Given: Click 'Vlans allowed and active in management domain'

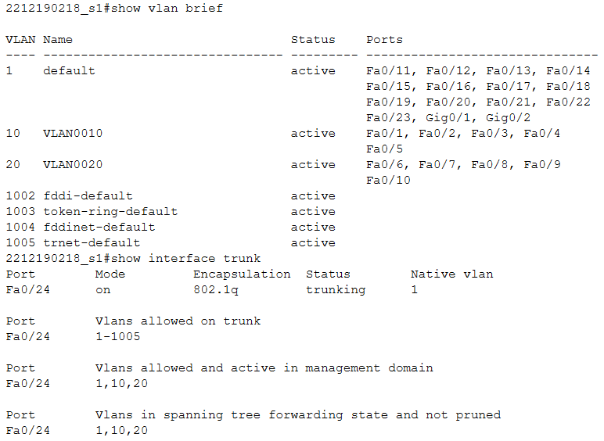Looking at the screenshot, I should [264, 367].
